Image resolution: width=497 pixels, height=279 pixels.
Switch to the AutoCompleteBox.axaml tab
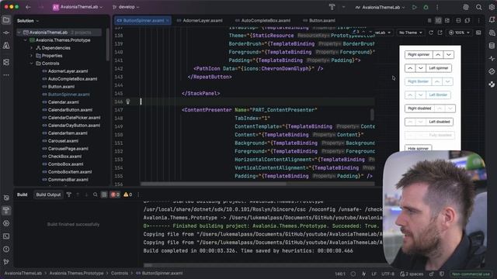pos(262,21)
